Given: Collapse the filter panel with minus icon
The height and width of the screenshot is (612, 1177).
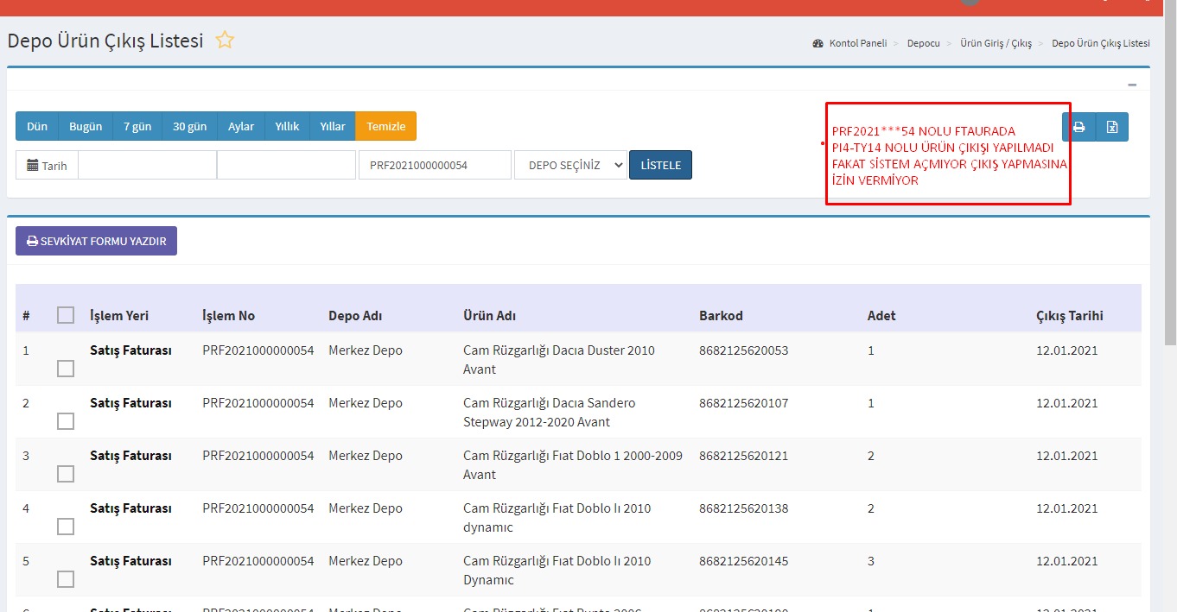Looking at the screenshot, I should tap(1132, 85).
